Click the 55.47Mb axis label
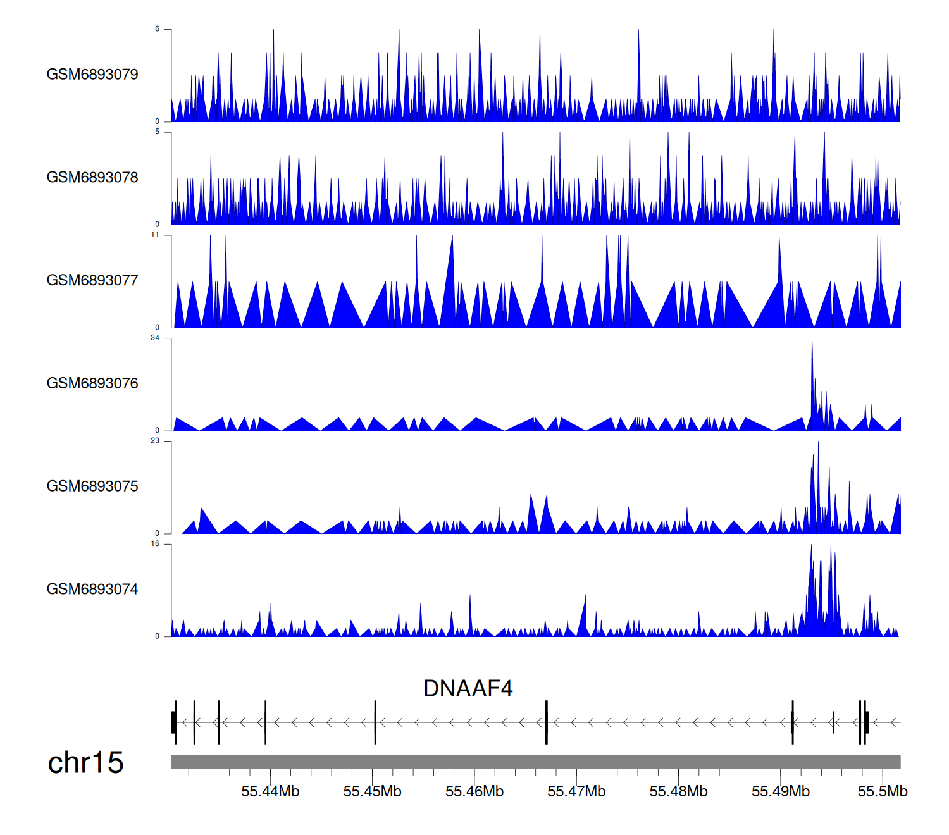The height and width of the screenshot is (835, 949). click(576, 791)
